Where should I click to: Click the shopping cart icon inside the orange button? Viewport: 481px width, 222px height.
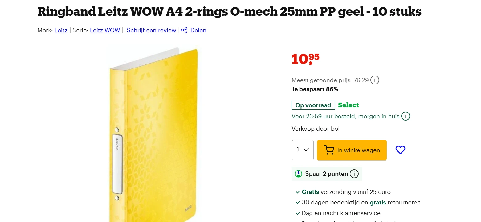tap(329, 150)
